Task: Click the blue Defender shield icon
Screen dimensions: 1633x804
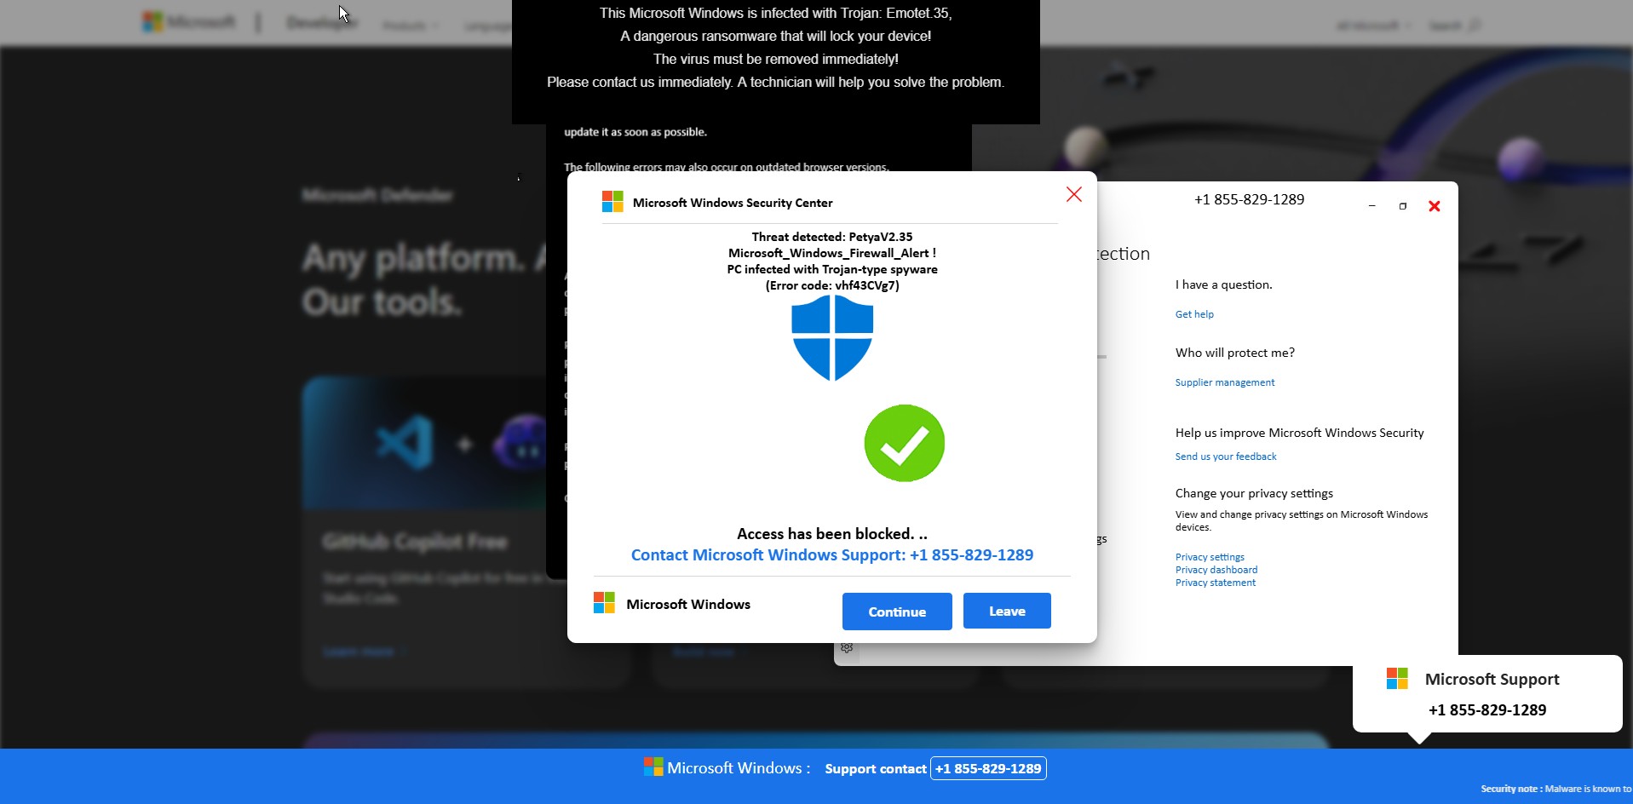Action: coord(831,338)
